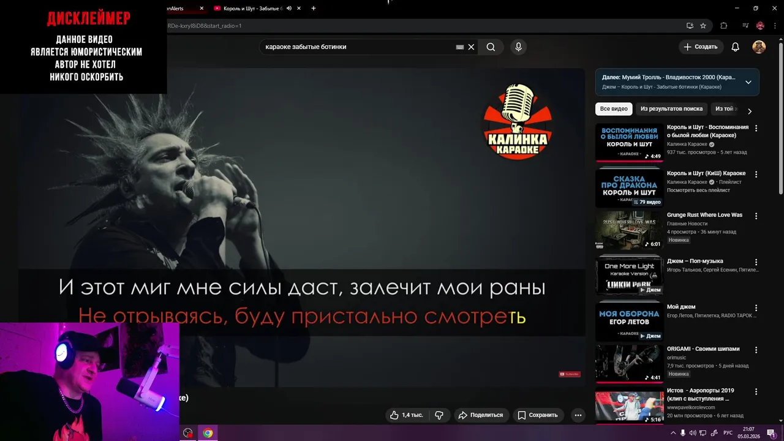Click the Subscribe watermark on video

pyautogui.click(x=569, y=374)
